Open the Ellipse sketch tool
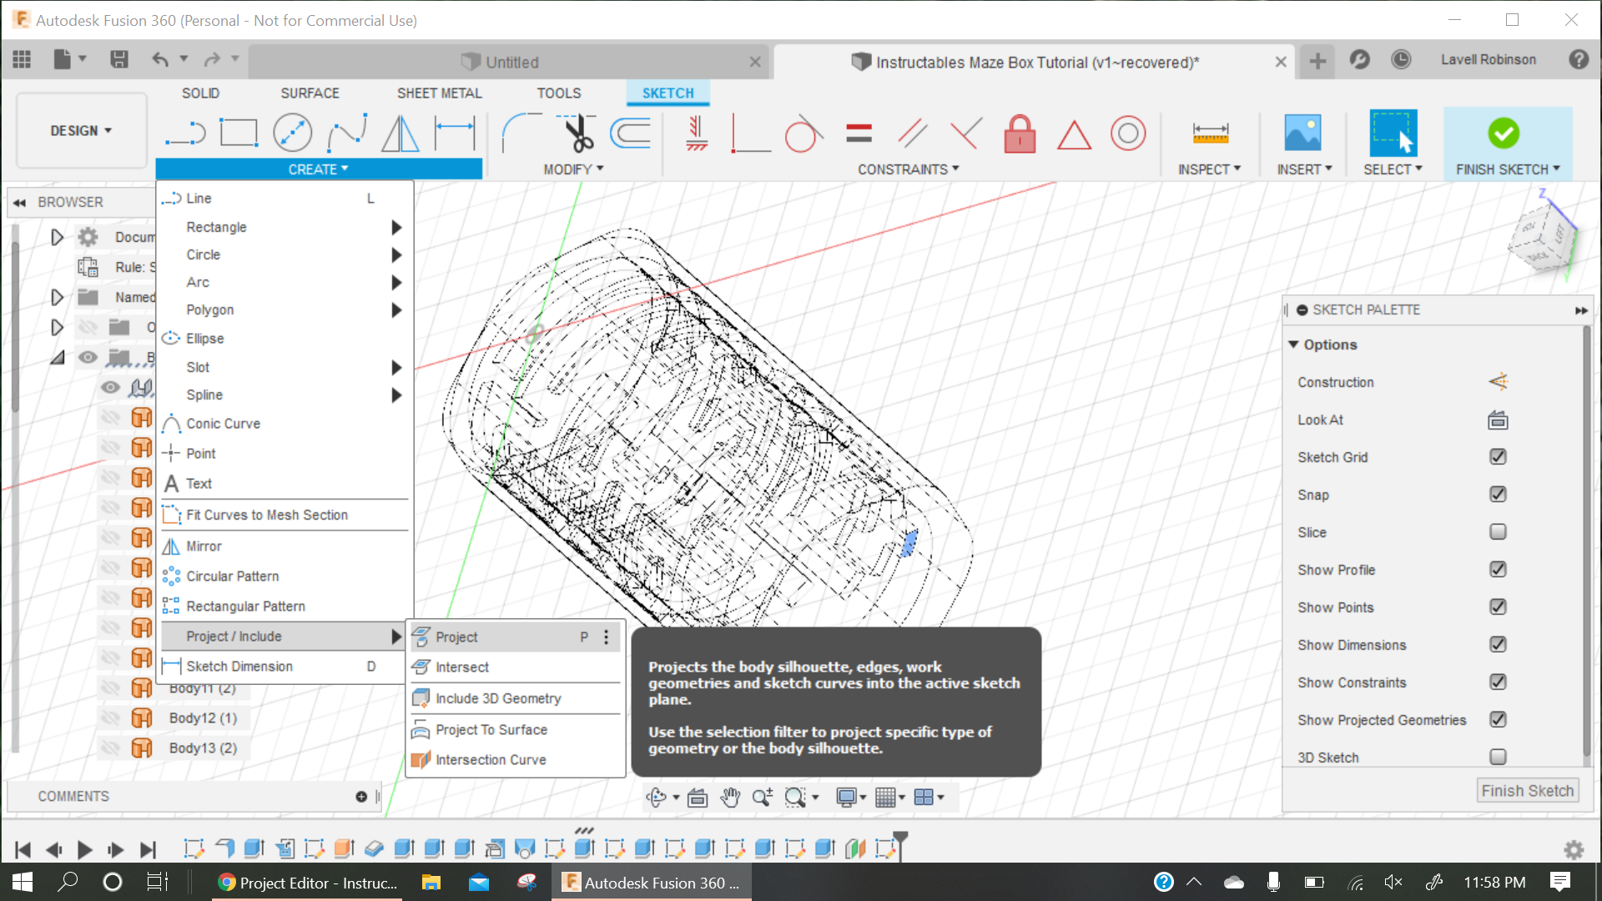1602x901 pixels. point(206,338)
